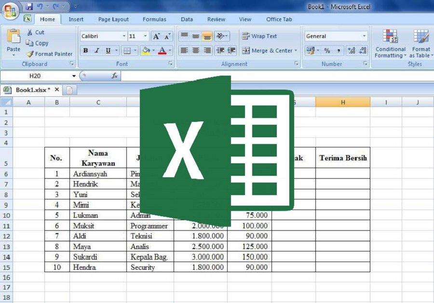Click the Format as Table button
434x303 pixels.
point(421,44)
